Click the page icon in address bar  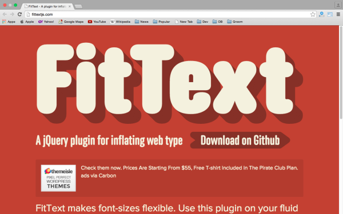(28, 14)
